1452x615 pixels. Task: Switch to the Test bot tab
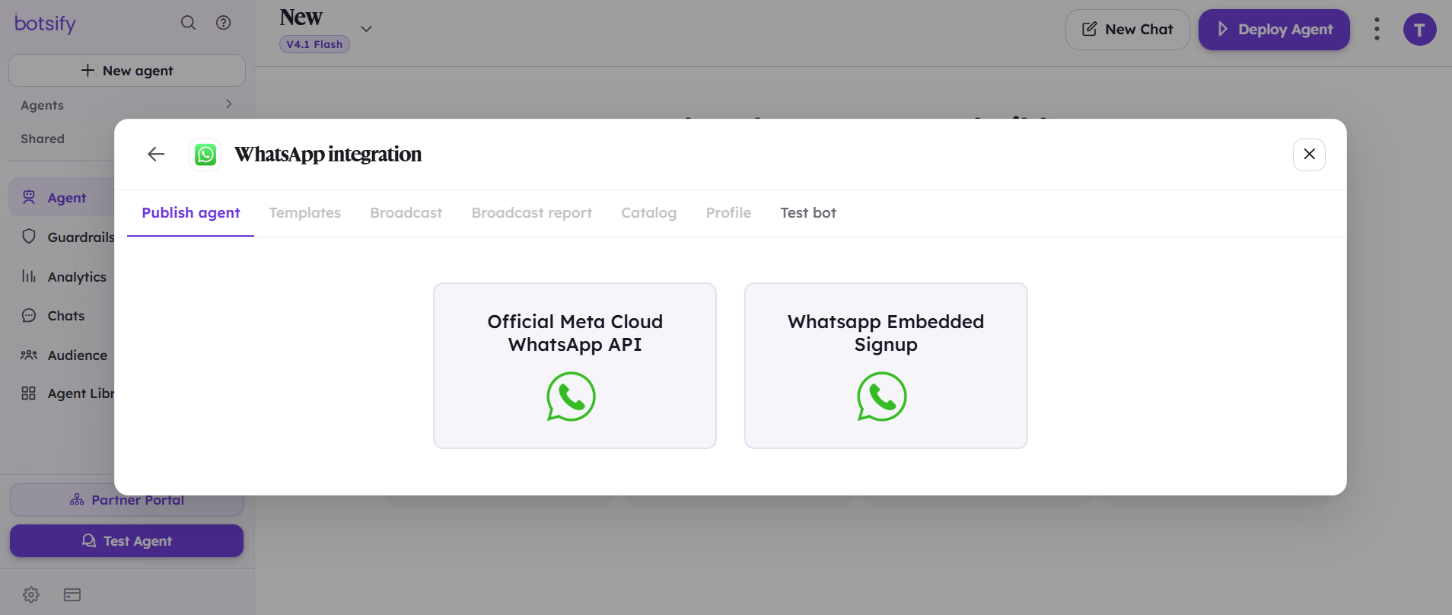(x=808, y=213)
